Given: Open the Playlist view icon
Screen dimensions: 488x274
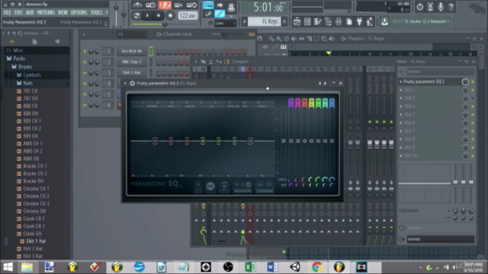Looking at the screenshot, I should (297, 22).
